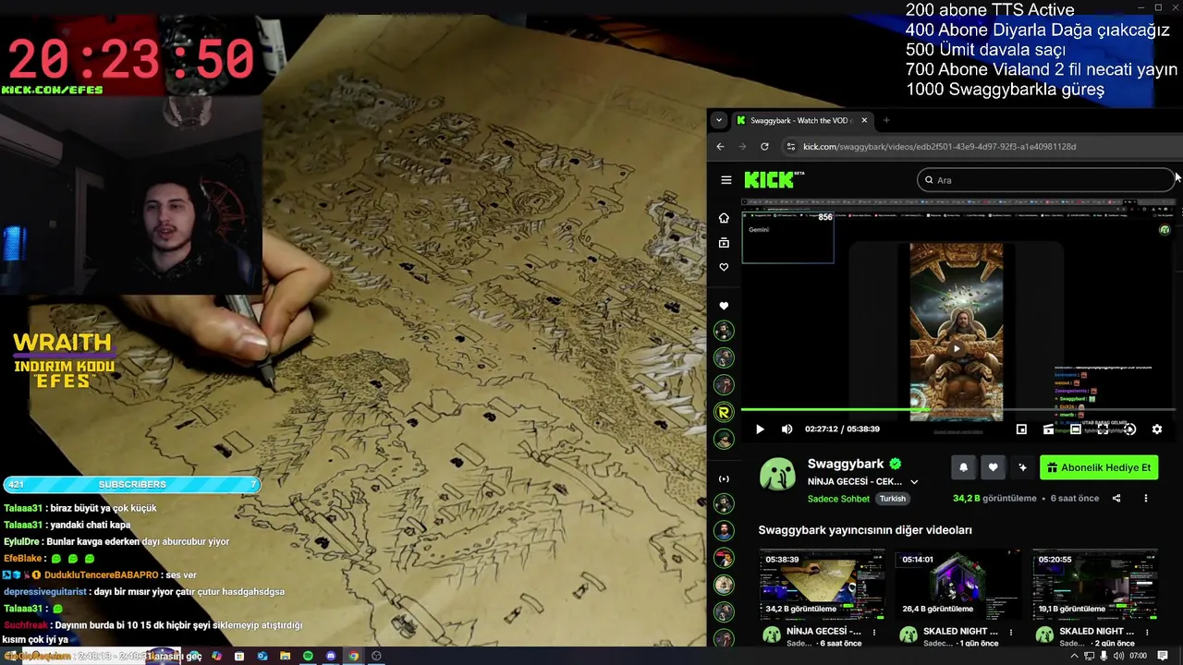Click the sparkle subscribe icon button
Image resolution: width=1183 pixels, height=665 pixels.
(1022, 467)
